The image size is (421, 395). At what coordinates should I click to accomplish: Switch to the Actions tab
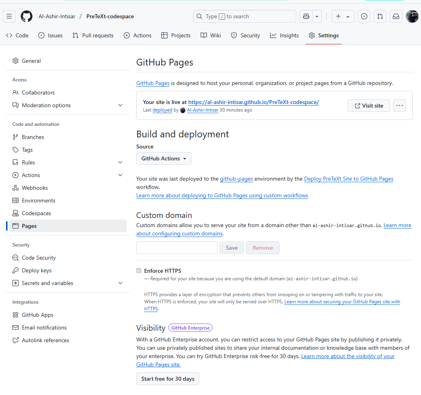(137, 35)
